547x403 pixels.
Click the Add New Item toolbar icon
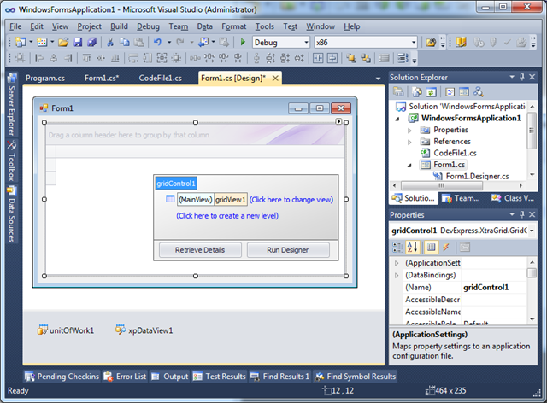click(42, 42)
